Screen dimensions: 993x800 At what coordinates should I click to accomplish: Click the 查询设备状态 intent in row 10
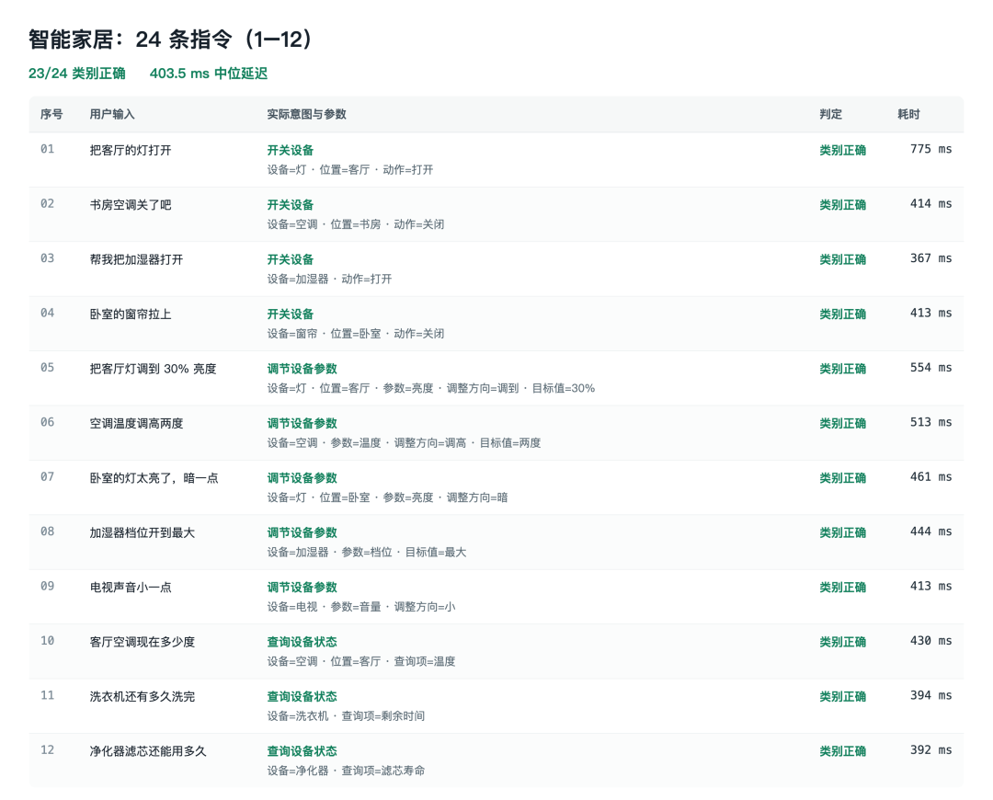coord(302,642)
